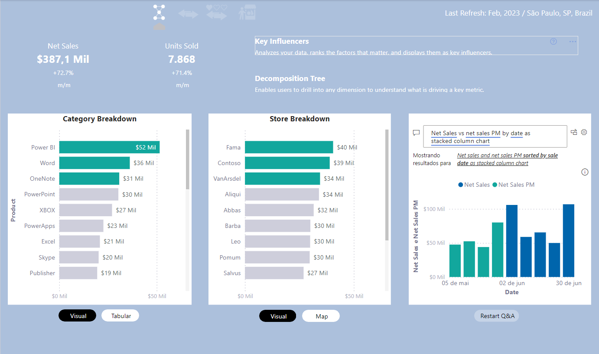Image resolution: width=599 pixels, height=354 pixels.
Task: Click the Category Breakdown chart title
Action: point(100,119)
